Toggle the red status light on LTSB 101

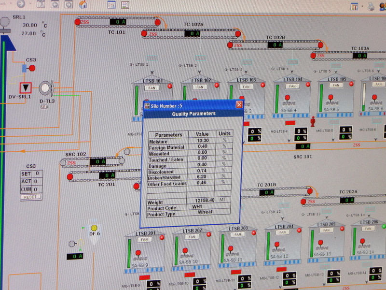click(x=169, y=86)
